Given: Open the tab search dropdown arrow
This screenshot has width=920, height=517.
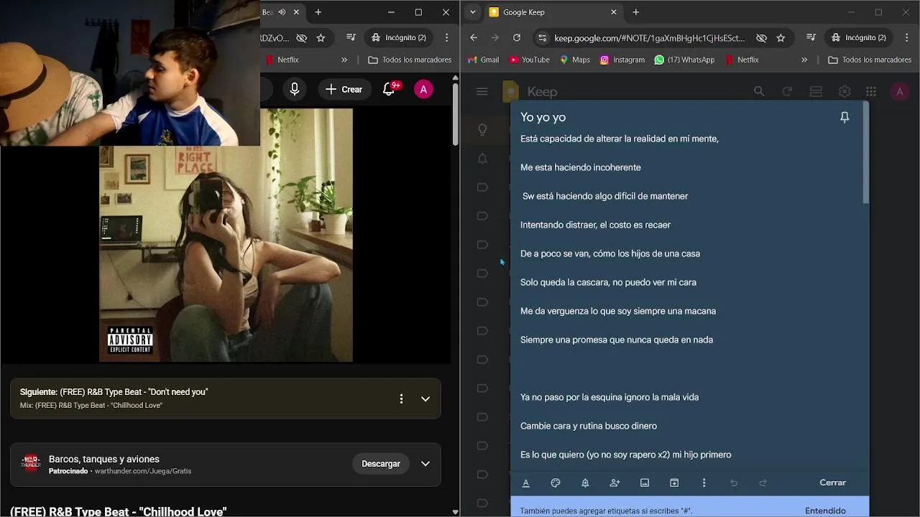Looking at the screenshot, I should tap(472, 12).
